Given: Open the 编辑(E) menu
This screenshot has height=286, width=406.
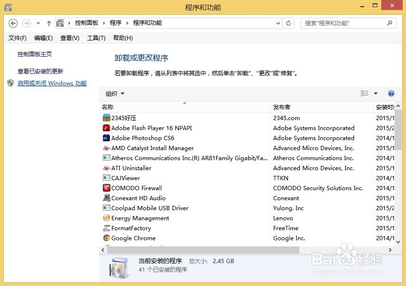Looking at the screenshot, I should tap(43, 38).
